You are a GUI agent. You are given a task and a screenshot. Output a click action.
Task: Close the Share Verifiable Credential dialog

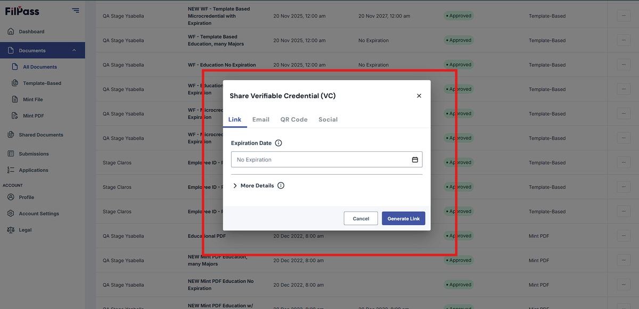419,96
